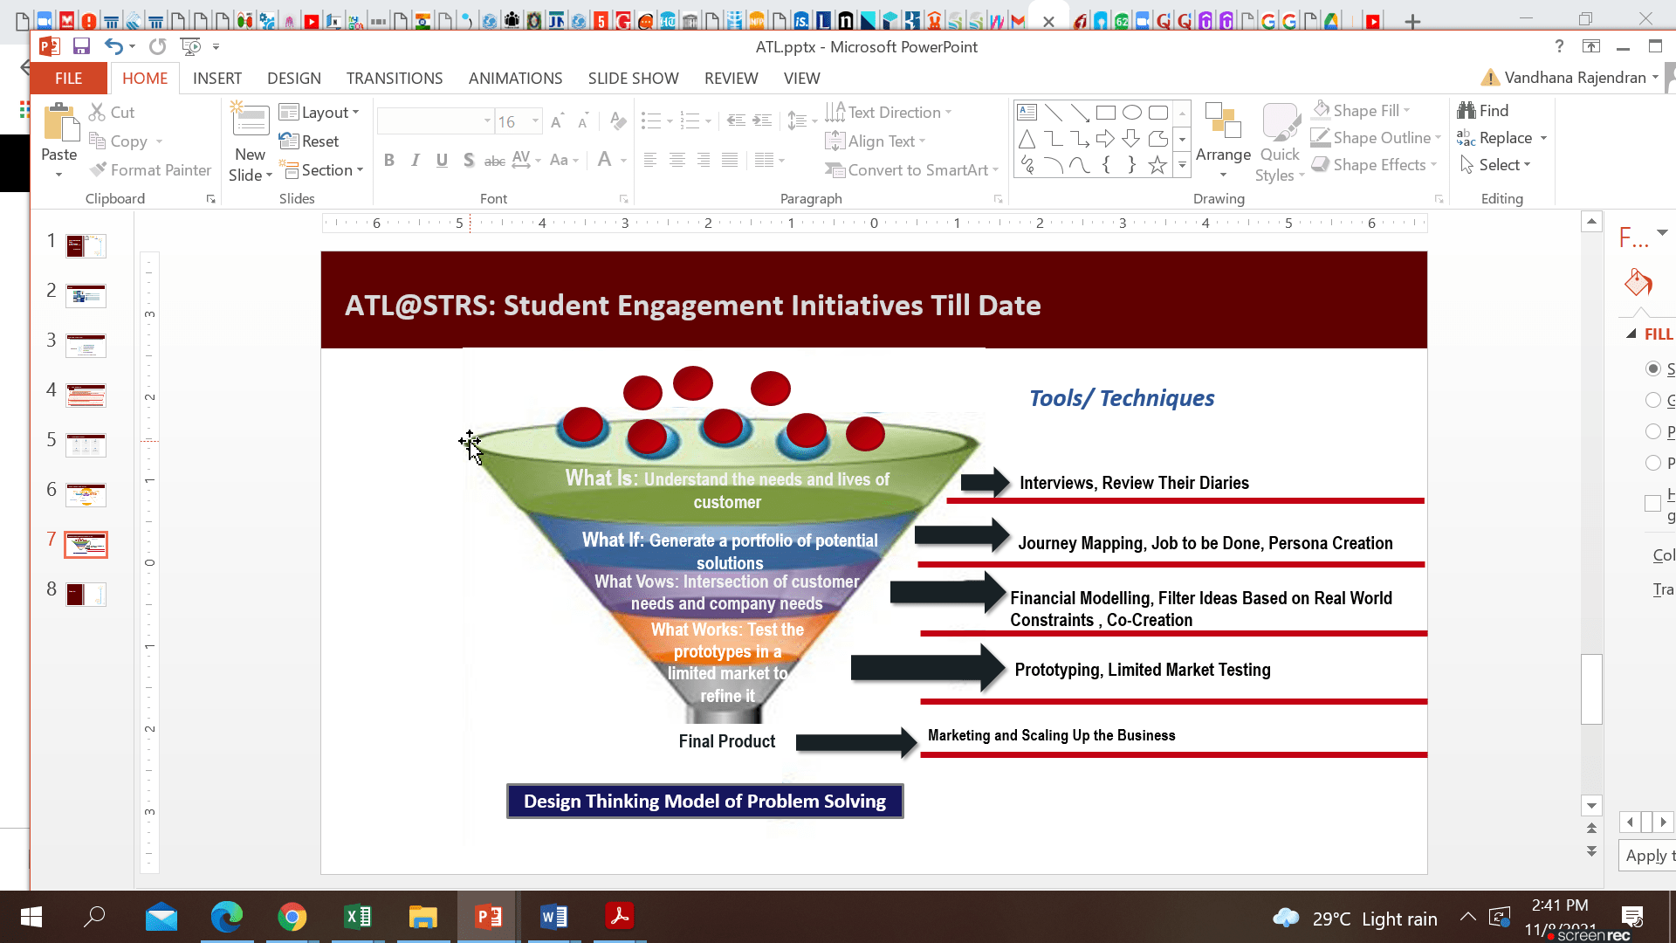This screenshot has height=943, width=1676.
Task: Select slide 4 in the thumbnail panel
Action: pyautogui.click(x=86, y=395)
